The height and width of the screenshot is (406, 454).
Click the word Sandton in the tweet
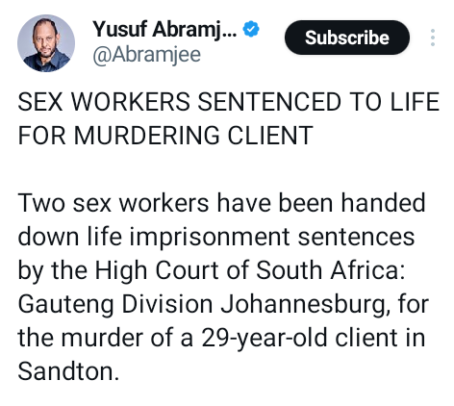(x=68, y=371)
